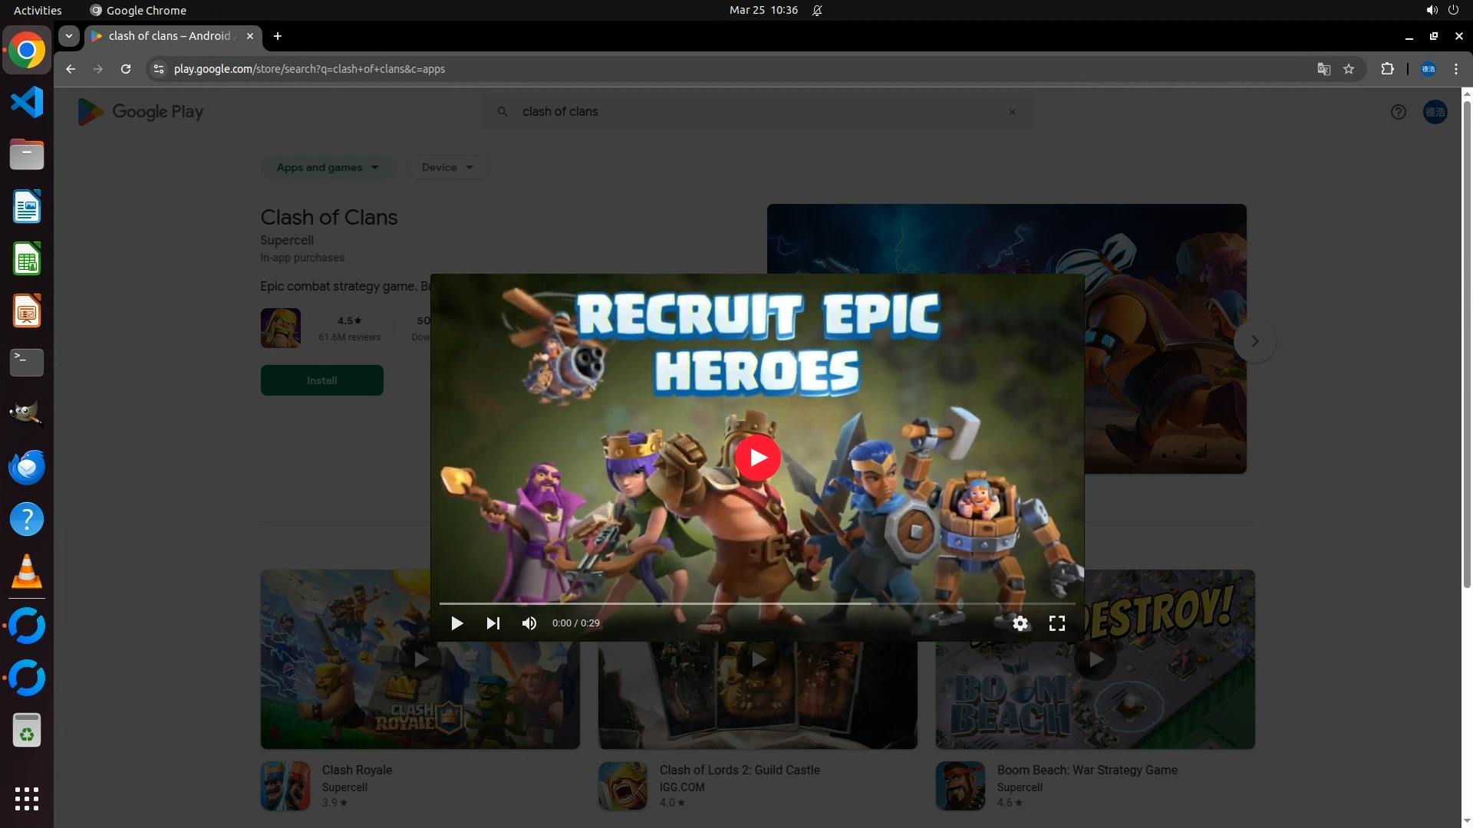1473x828 pixels.
Task: Open Google Play help icon
Action: tap(1398, 112)
